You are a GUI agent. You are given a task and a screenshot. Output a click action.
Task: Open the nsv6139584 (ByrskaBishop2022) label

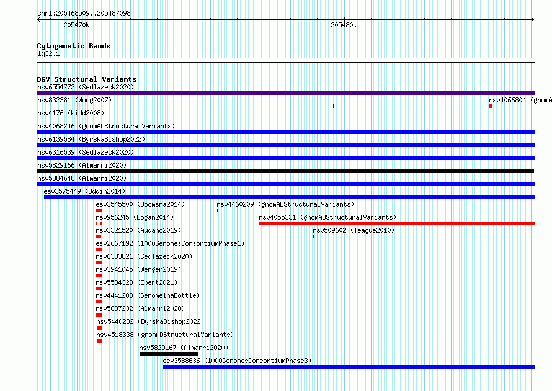91,139
